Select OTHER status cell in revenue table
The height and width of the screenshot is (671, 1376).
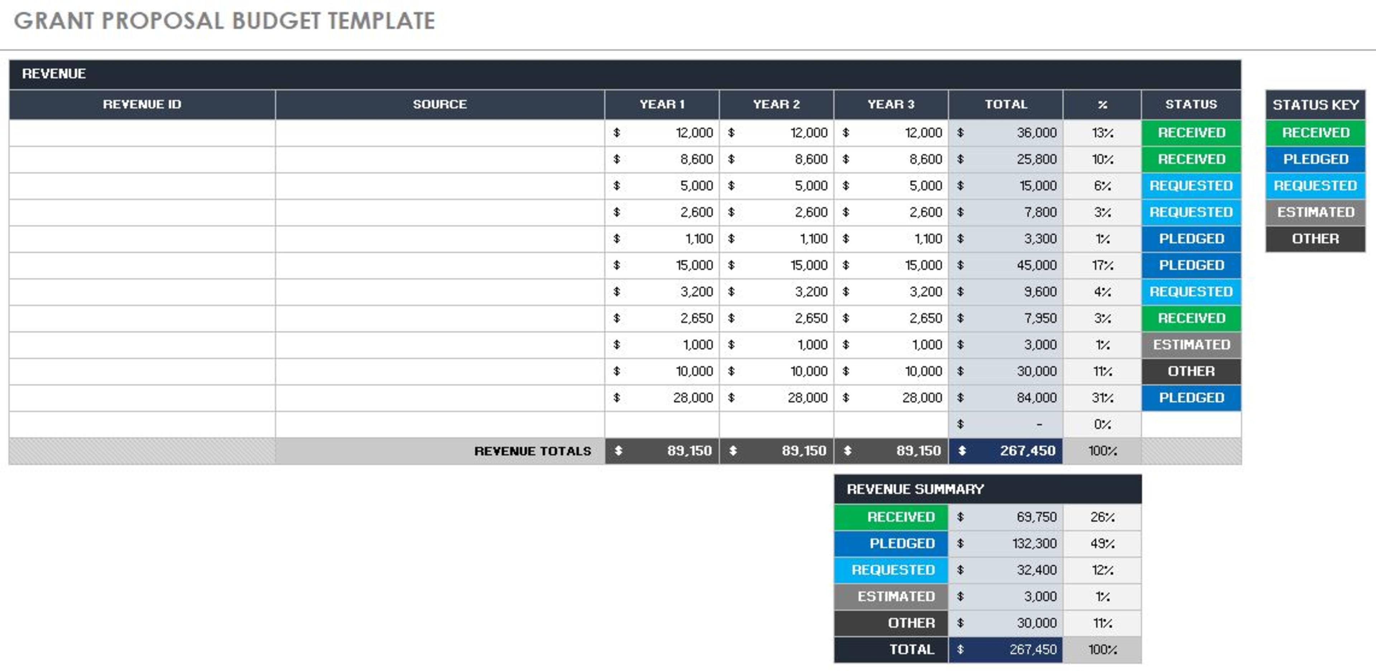pyautogui.click(x=1191, y=371)
